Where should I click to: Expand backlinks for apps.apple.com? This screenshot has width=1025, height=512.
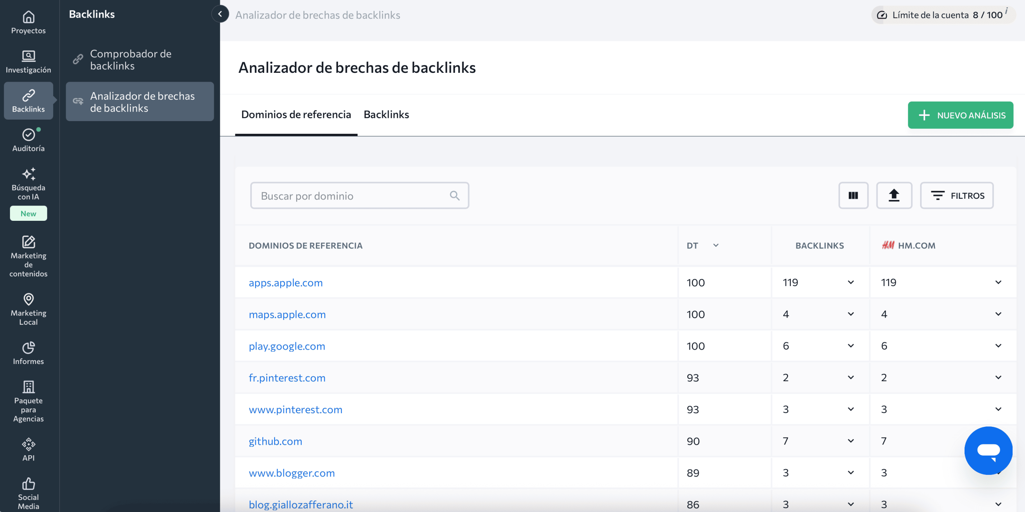point(850,282)
